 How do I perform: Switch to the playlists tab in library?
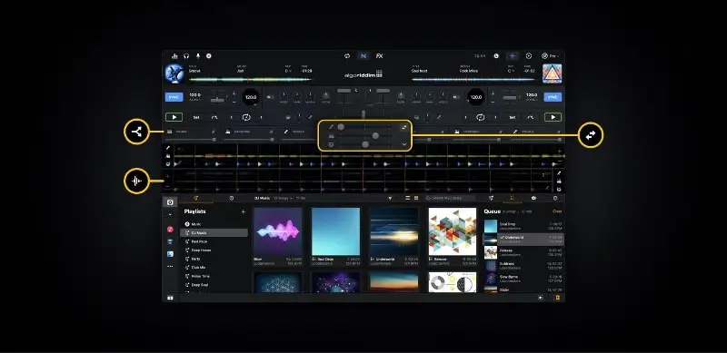pos(196,198)
